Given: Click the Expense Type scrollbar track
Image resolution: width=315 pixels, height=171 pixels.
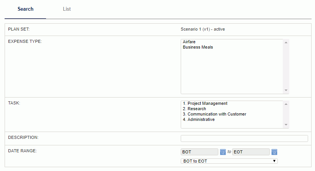Looking at the screenshot, I should [286, 67].
